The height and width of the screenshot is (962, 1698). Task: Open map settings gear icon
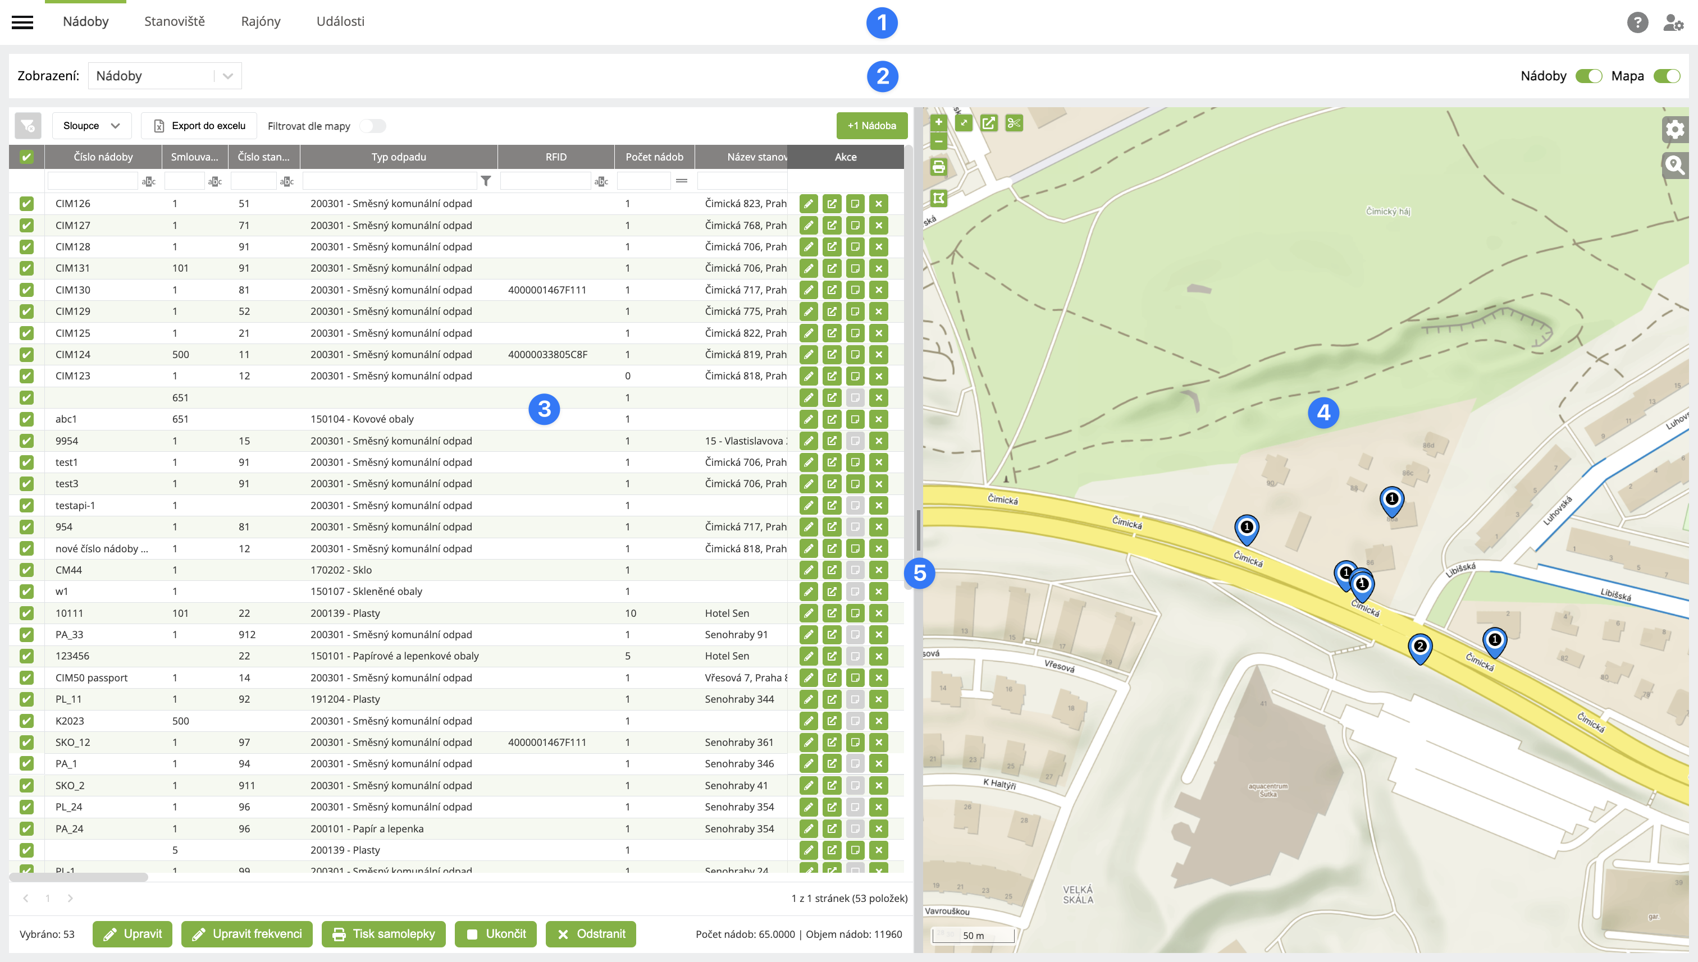coord(1674,129)
